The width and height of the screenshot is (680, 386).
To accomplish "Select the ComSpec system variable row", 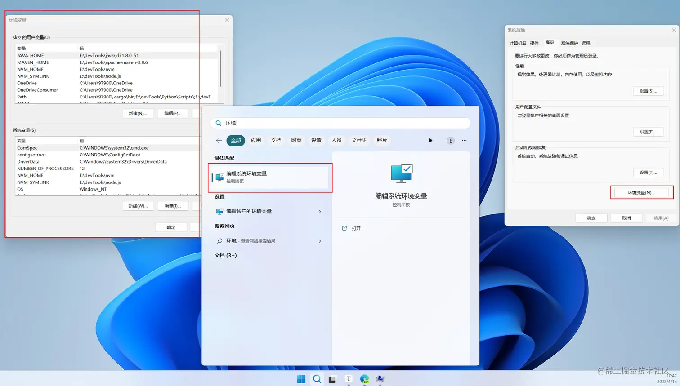I will [108, 148].
